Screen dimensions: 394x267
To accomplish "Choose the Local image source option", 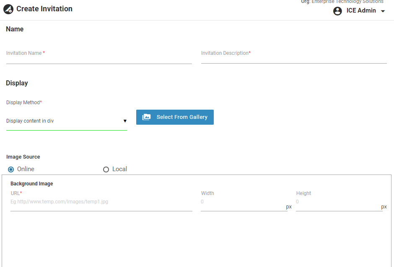I will tap(106, 169).
